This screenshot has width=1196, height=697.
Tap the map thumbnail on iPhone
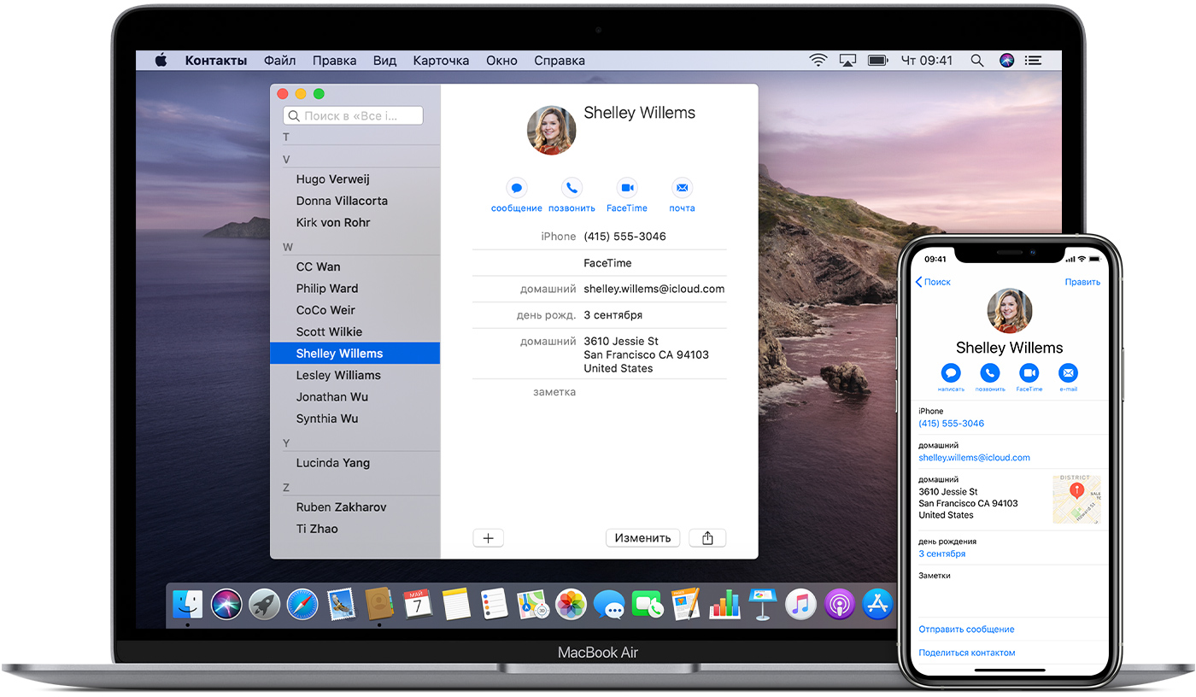[1076, 498]
